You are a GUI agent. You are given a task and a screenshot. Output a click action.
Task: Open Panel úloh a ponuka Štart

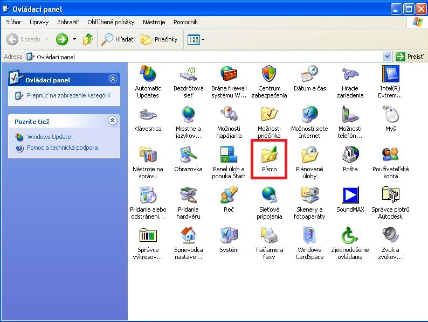pyautogui.click(x=229, y=163)
